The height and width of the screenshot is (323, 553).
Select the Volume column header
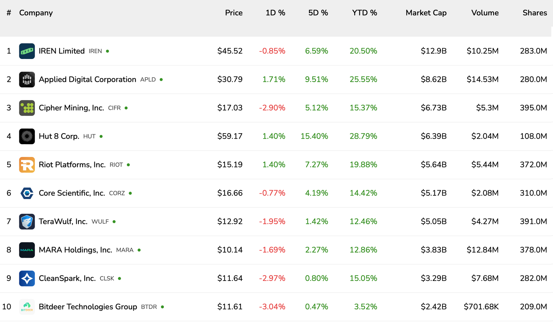[485, 13]
